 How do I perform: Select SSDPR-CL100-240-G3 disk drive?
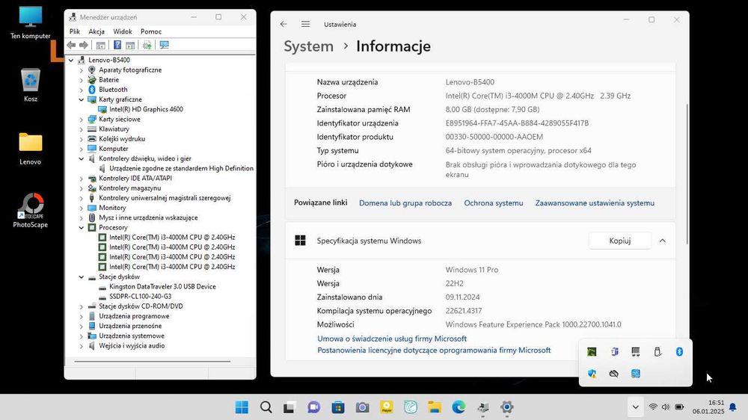click(x=141, y=296)
